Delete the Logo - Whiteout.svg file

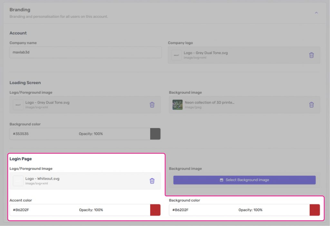point(152,181)
